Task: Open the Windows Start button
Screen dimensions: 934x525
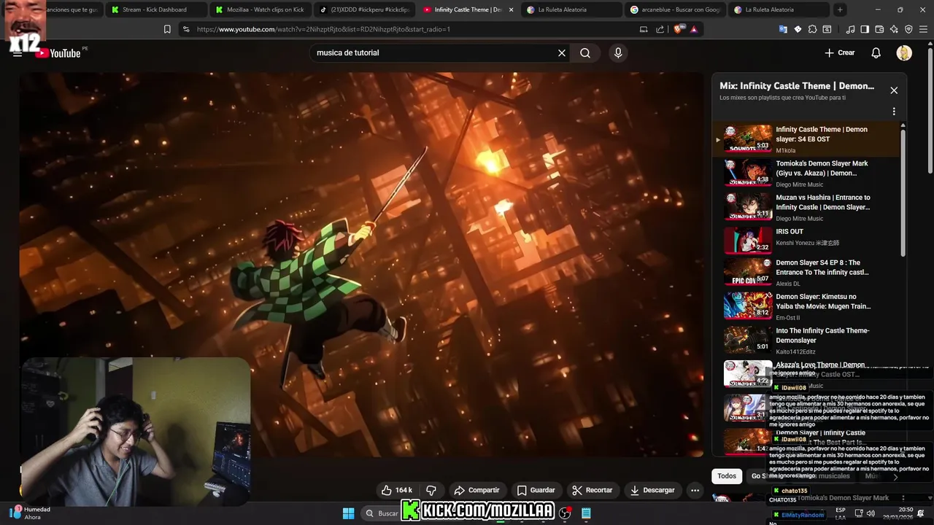Action: [348, 513]
